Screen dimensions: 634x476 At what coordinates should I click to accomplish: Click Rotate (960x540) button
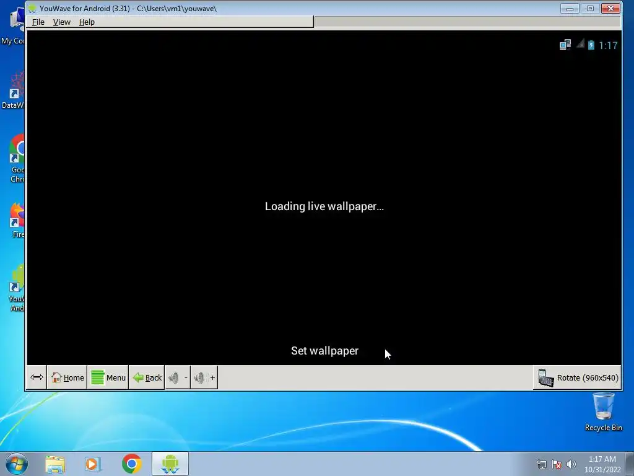coord(578,377)
